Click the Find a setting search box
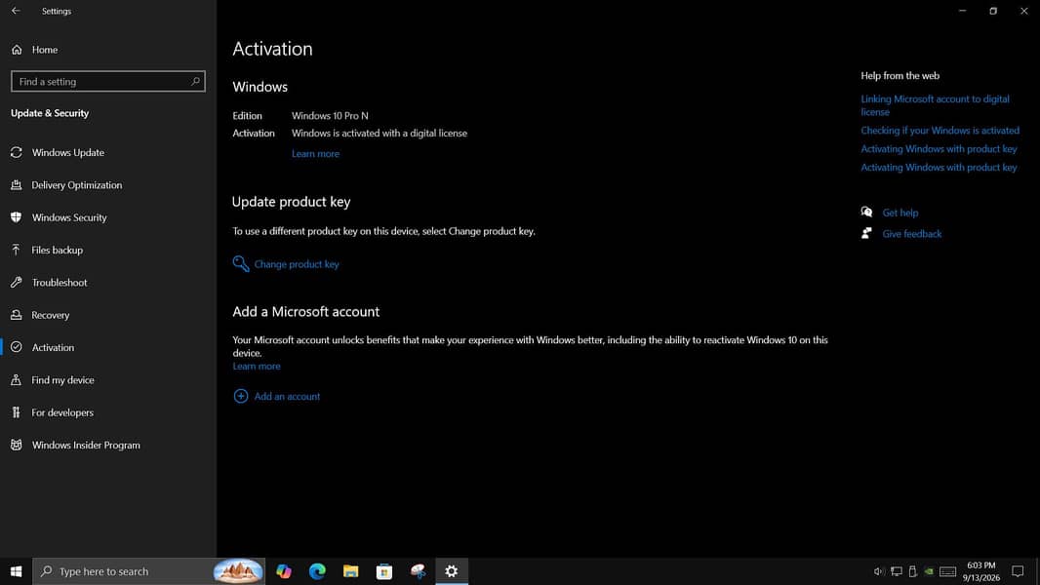This screenshot has width=1040, height=585. pyautogui.click(x=108, y=82)
